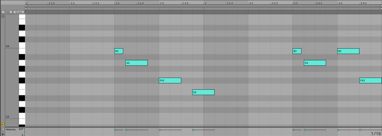This screenshot has width=382, height=136.
Task: Click the gray lane toggle beside Velocity
Action: [x=3, y=129]
